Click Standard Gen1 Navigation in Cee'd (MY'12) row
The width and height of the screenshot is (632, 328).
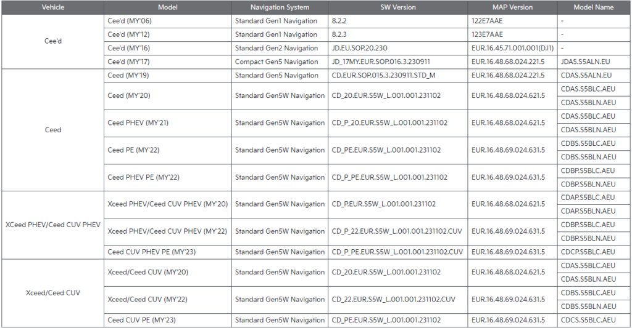280,34
